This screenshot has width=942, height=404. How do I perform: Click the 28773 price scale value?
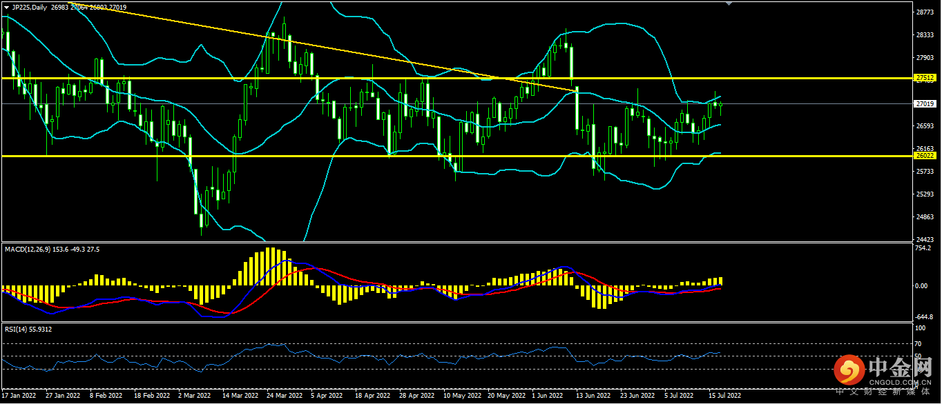click(x=924, y=12)
